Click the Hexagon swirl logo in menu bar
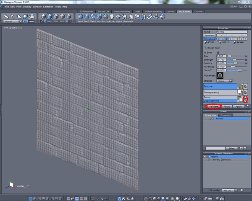The height and width of the screenshot is (201, 252). point(2,7)
